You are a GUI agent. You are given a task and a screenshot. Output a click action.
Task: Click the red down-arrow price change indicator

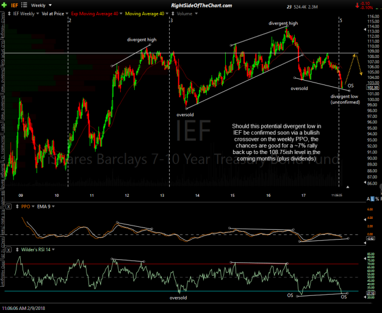357,5
